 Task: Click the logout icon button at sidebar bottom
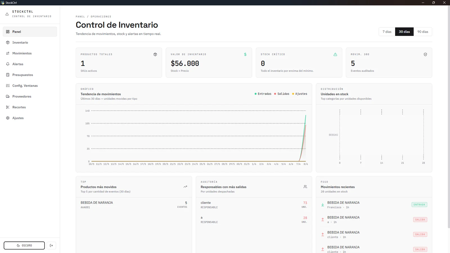click(x=51, y=245)
